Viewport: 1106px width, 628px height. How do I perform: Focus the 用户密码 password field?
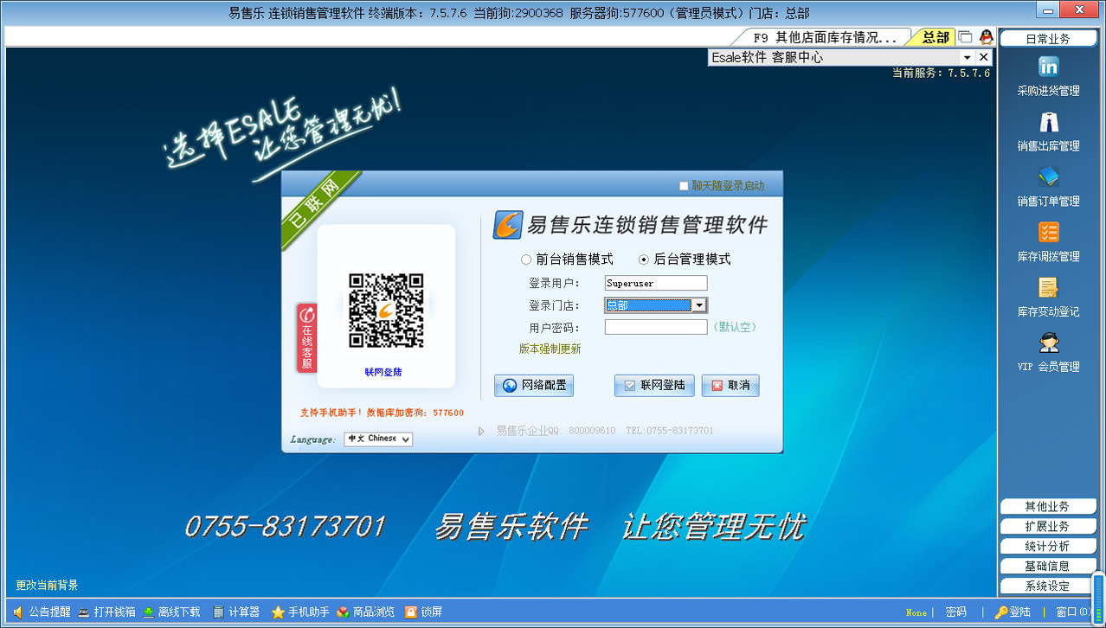656,328
